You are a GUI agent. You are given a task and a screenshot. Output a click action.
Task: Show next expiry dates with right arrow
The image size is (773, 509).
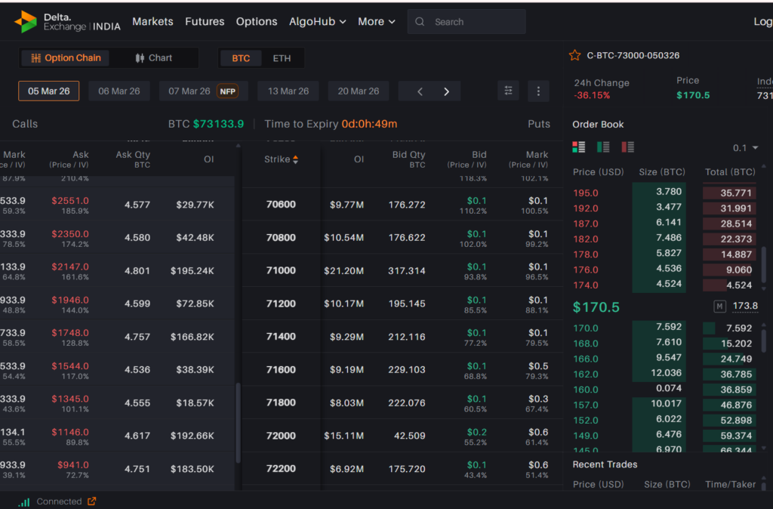(x=446, y=91)
